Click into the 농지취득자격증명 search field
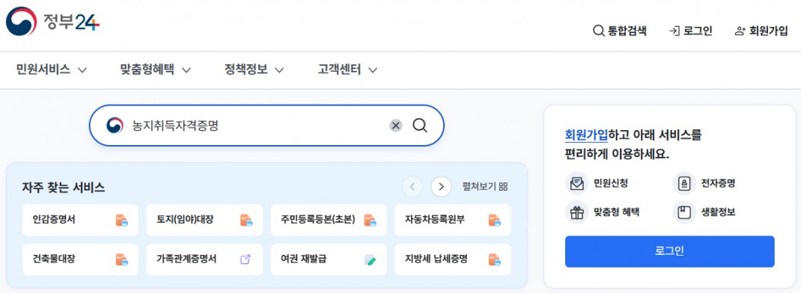The height and width of the screenshot is (293, 801). pyautogui.click(x=255, y=126)
